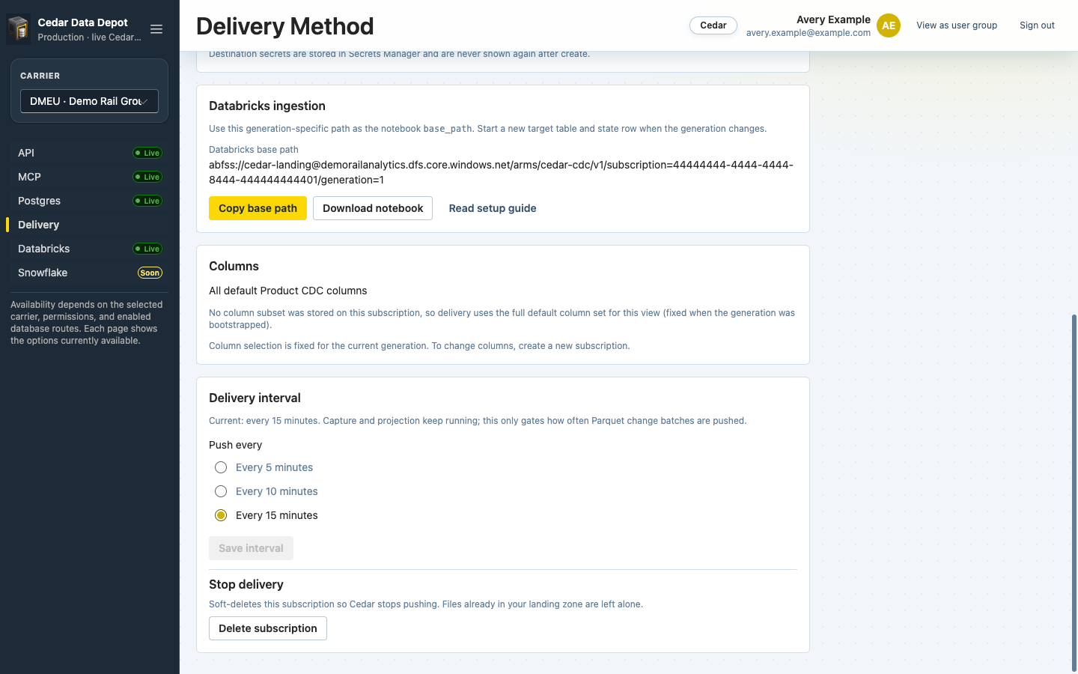Click the 'Push every' label
This screenshot has width=1078, height=674.
[235, 445]
